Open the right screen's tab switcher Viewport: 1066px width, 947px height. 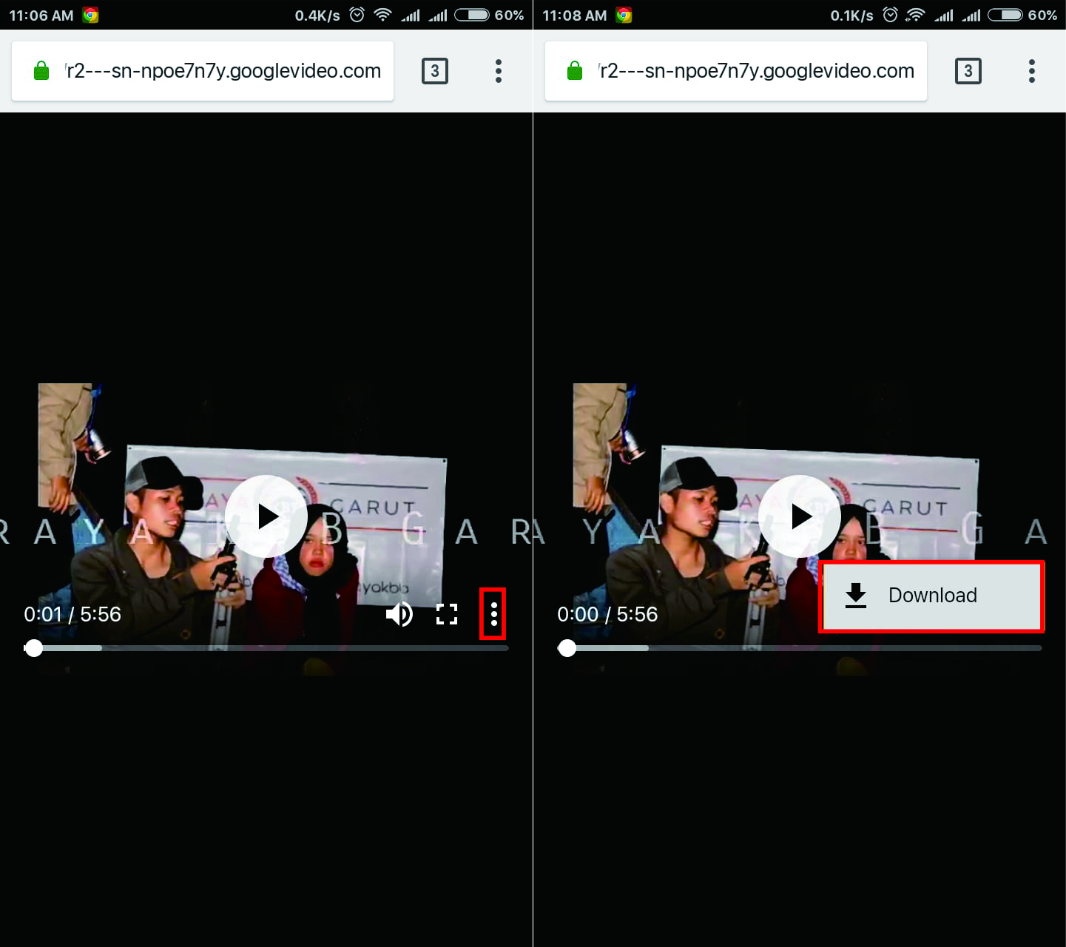968,70
